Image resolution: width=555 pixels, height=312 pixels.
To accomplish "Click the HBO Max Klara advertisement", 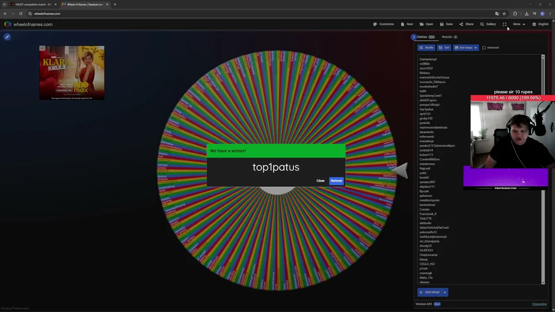I will 72,73.
